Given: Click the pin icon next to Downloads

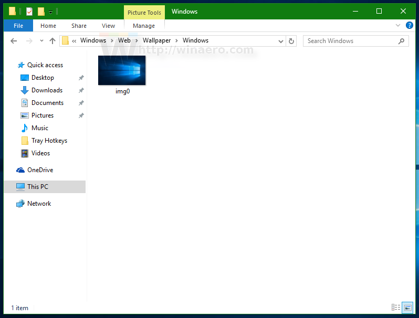Looking at the screenshot, I should pos(81,90).
